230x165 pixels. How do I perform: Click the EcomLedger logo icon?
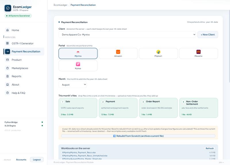click(x=8, y=8)
